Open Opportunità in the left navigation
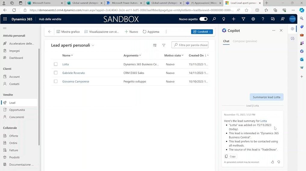The width and height of the screenshot is (306, 171). (x=17, y=110)
